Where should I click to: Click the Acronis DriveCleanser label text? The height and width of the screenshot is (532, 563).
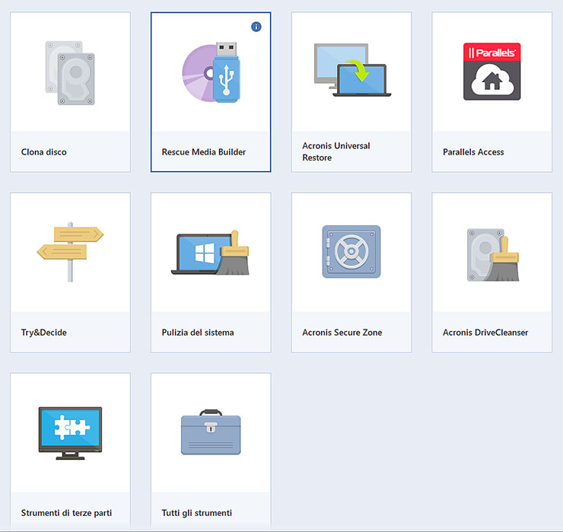tap(485, 333)
